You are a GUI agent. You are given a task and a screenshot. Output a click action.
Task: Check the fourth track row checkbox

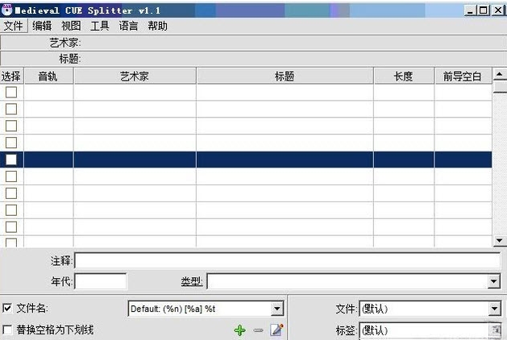coord(11,143)
